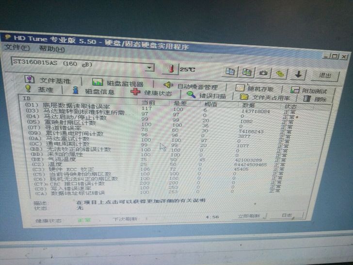Viewport: 353px width, 265px height.
Task: Switch to the 随机存取 tab
Action: tap(255, 88)
